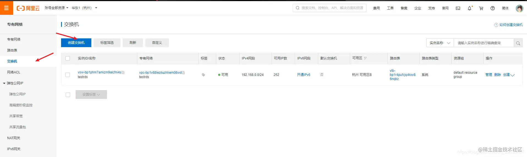This screenshot has height=157, width=527.
Task: Open the 企业 top menu
Action: pyautogui.click(x=418, y=8)
